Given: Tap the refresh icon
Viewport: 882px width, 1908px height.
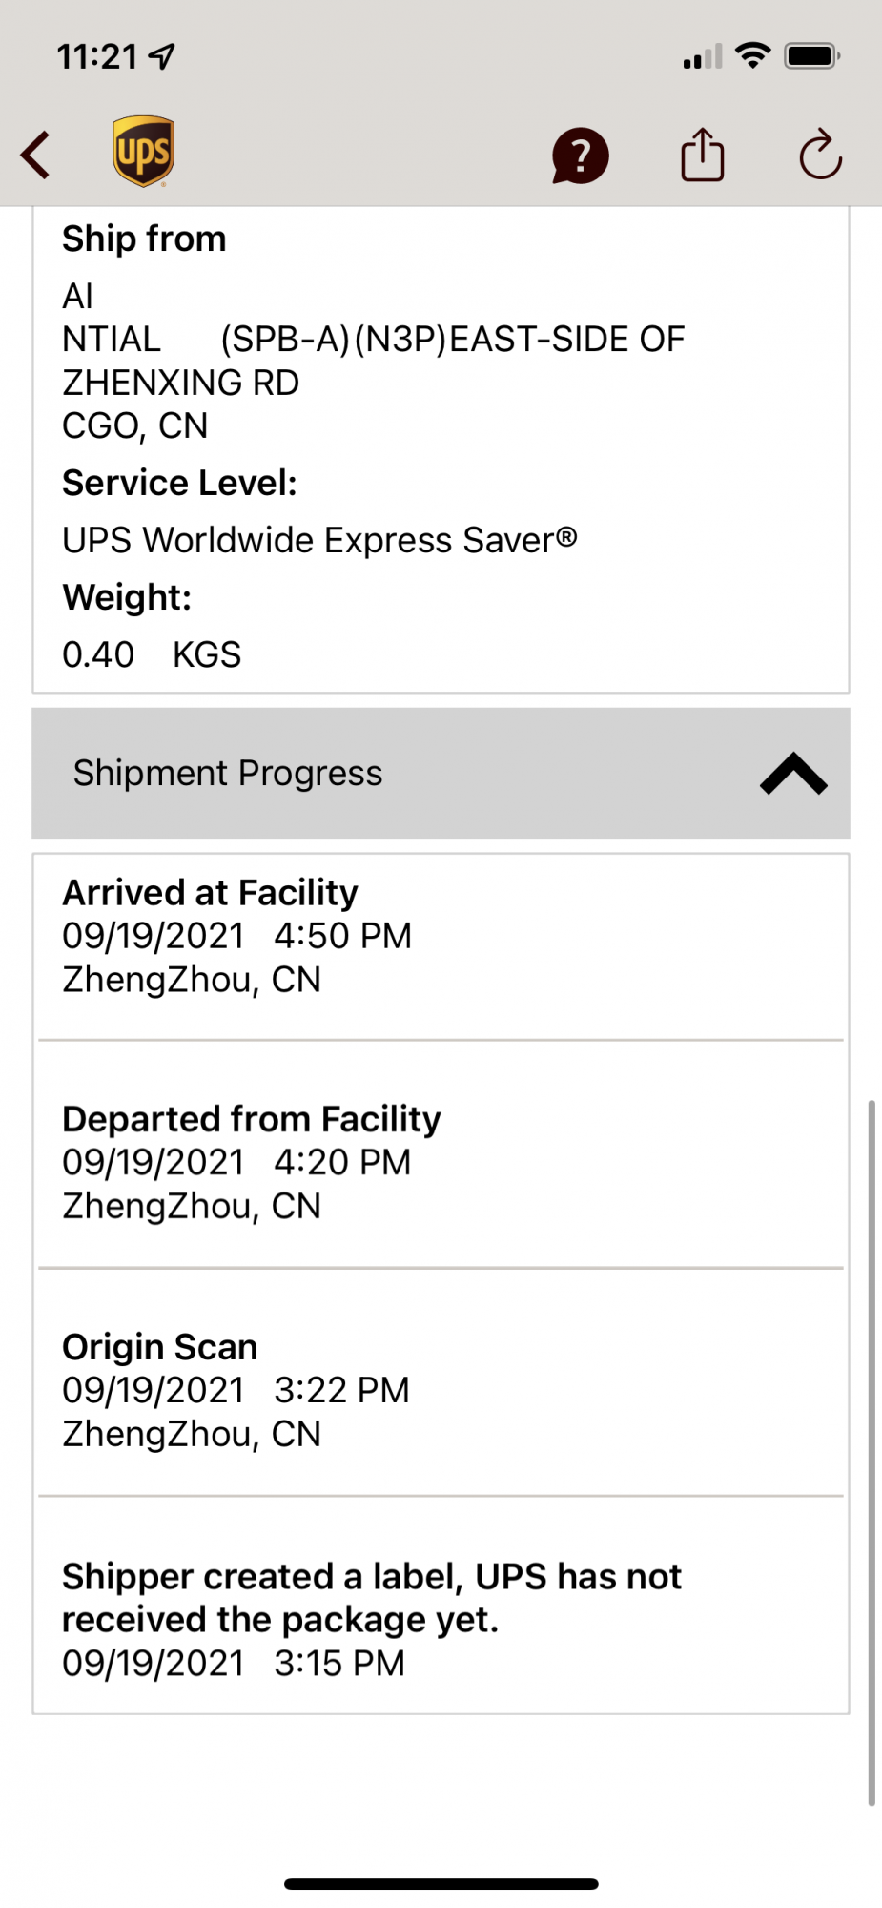Looking at the screenshot, I should point(820,155).
